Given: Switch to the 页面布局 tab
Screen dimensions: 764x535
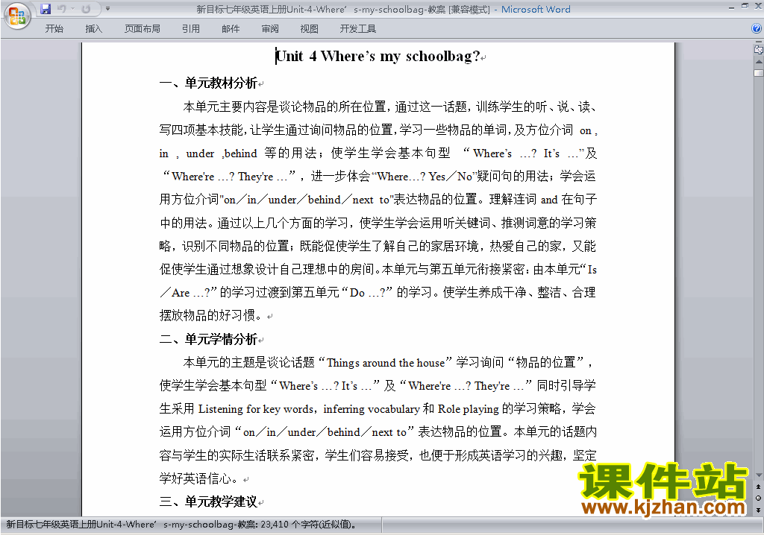Looking at the screenshot, I should coord(142,29).
